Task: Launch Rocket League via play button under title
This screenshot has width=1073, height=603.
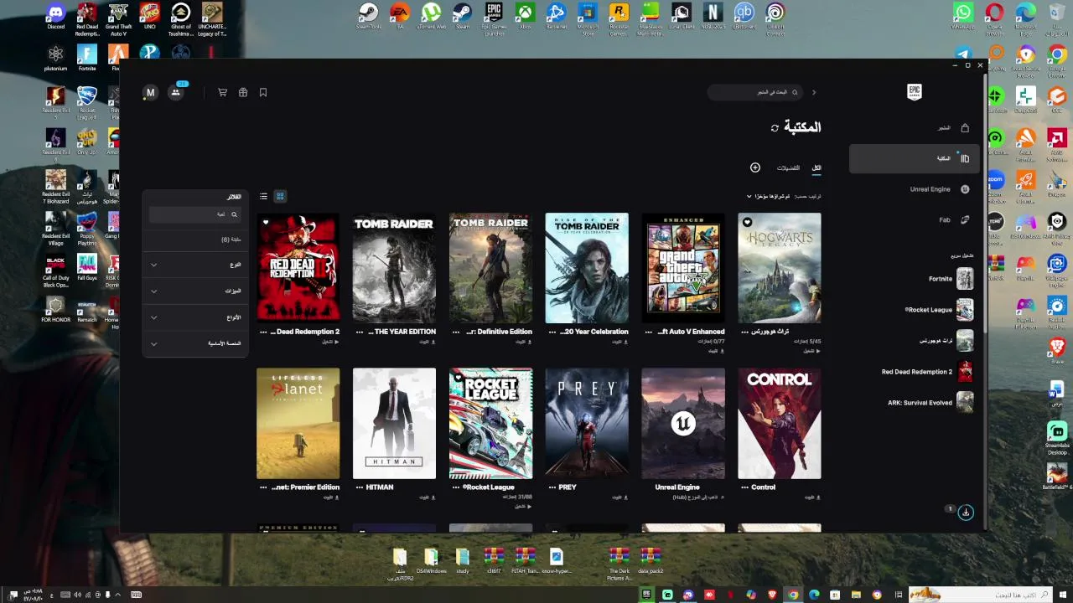Action: 523,506
